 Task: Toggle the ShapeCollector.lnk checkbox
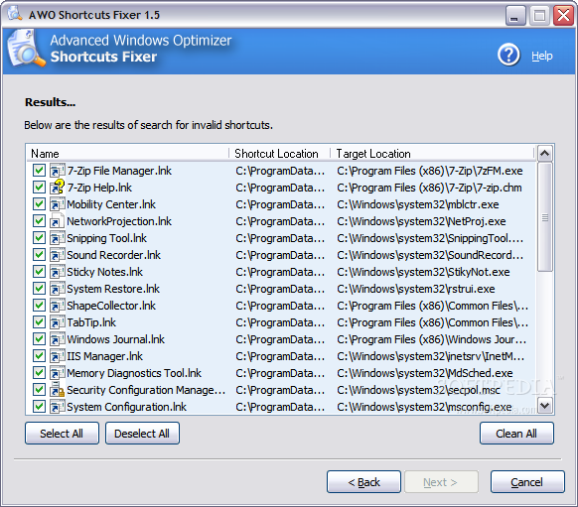tap(39, 306)
